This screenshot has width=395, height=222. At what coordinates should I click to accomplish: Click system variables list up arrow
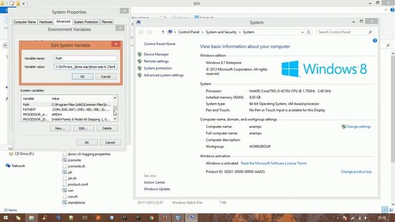115,98
